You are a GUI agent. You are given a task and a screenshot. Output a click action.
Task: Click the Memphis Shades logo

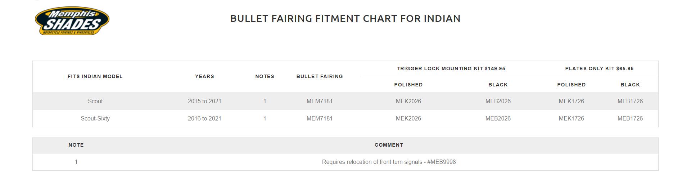tap(72, 21)
